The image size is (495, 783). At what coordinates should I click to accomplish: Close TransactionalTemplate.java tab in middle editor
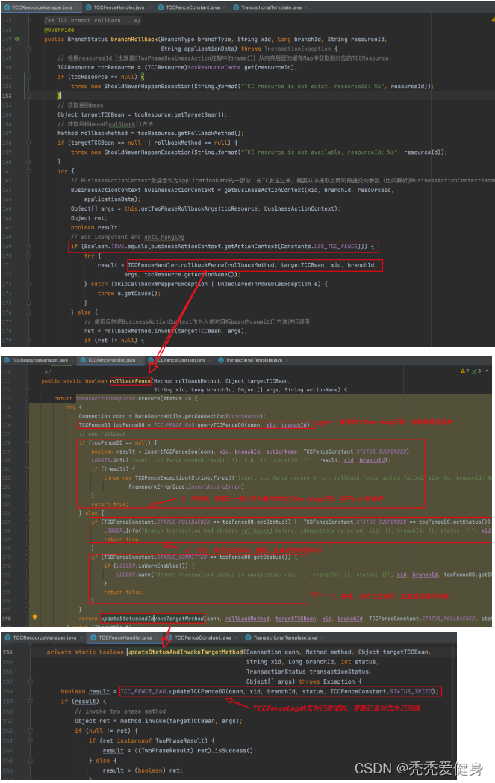tap(287, 360)
